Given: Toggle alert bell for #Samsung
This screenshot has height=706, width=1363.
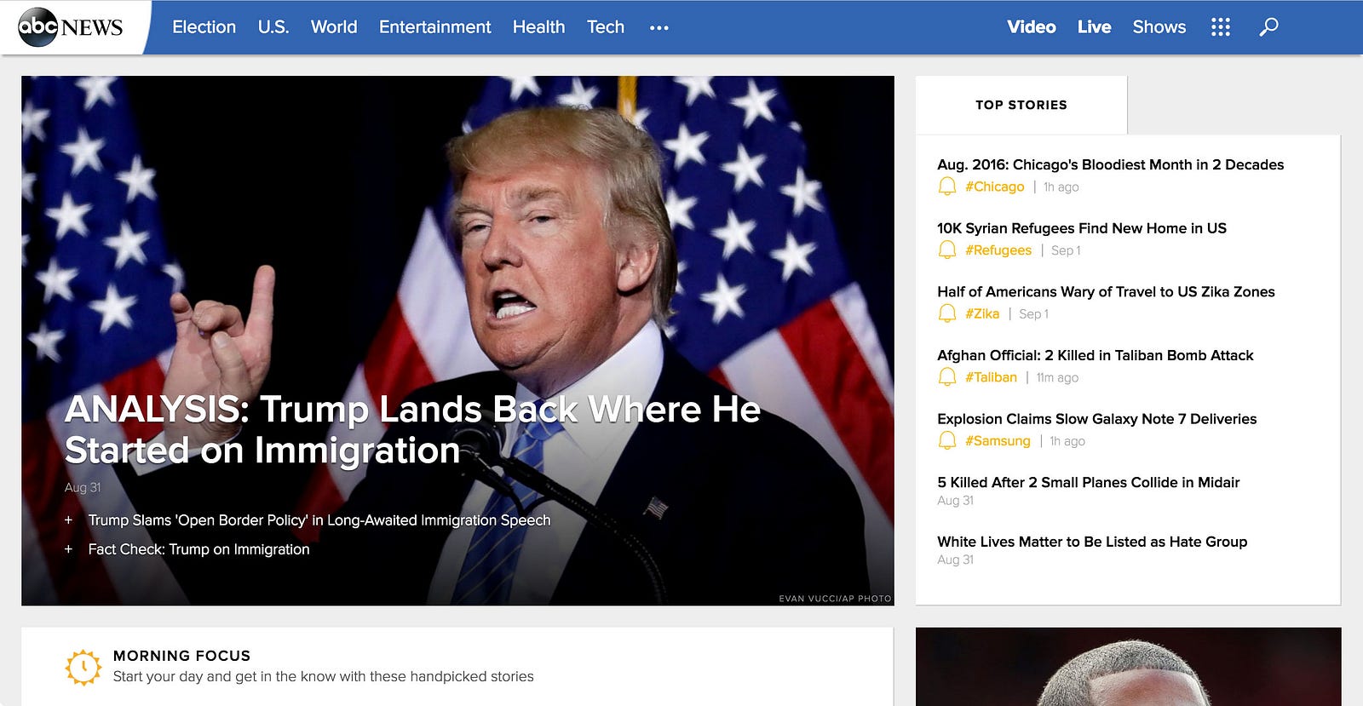Looking at the screenshot, I should pyautogui.click(x=947, y=441).
